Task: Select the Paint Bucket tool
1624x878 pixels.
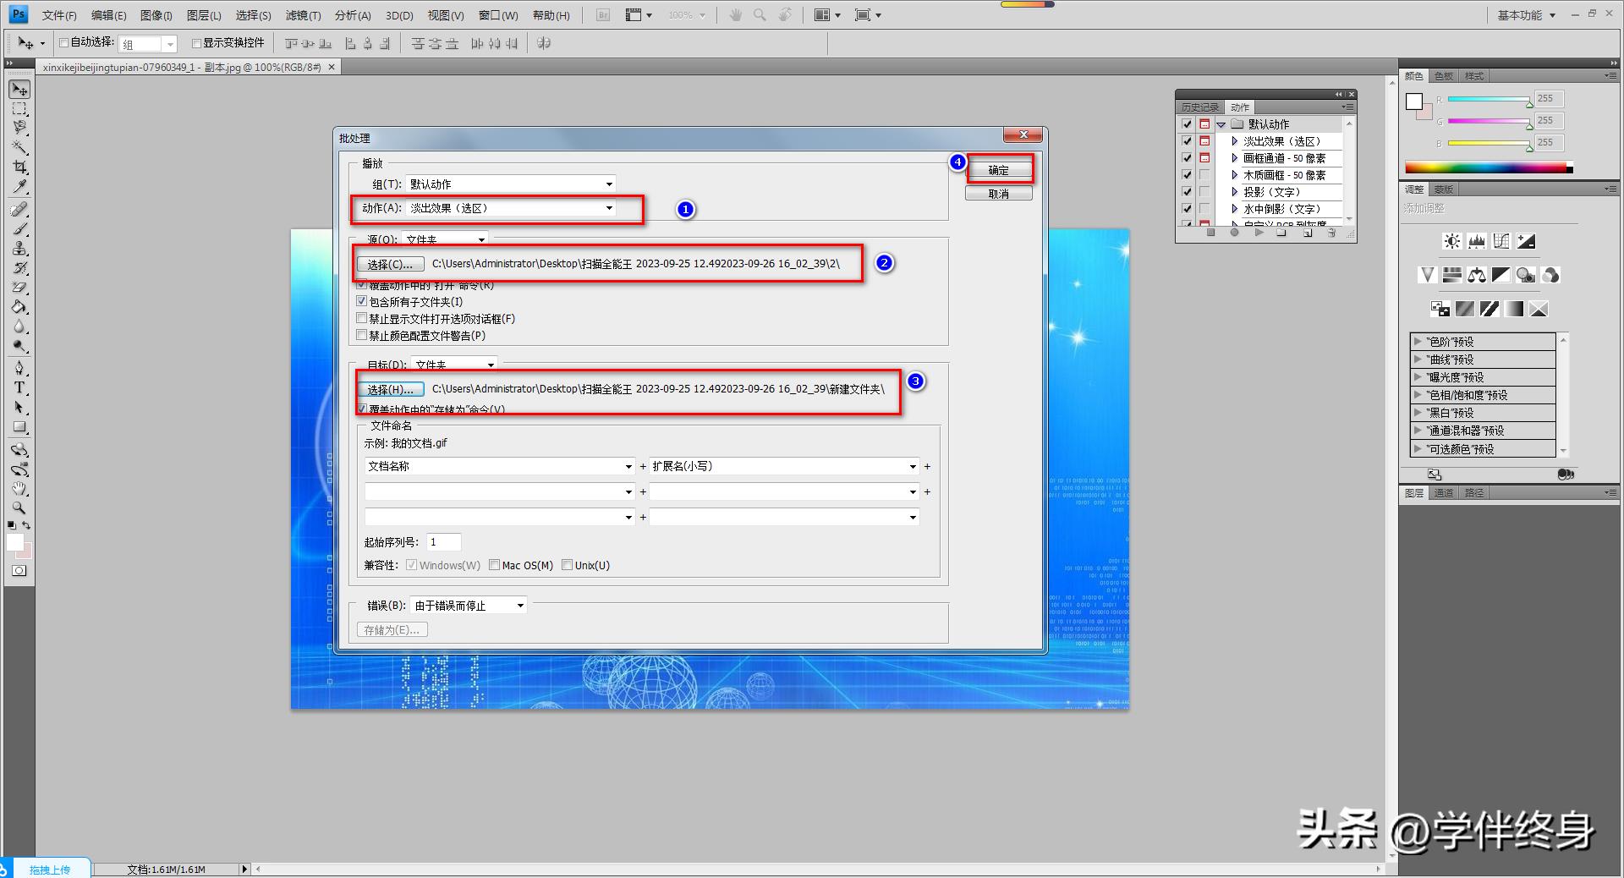Action: [19, 307]
